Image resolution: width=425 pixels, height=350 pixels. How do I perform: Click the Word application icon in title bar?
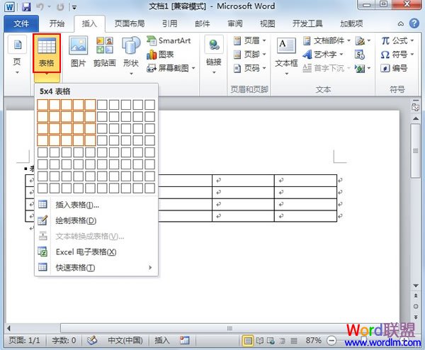tap(10, 6)
